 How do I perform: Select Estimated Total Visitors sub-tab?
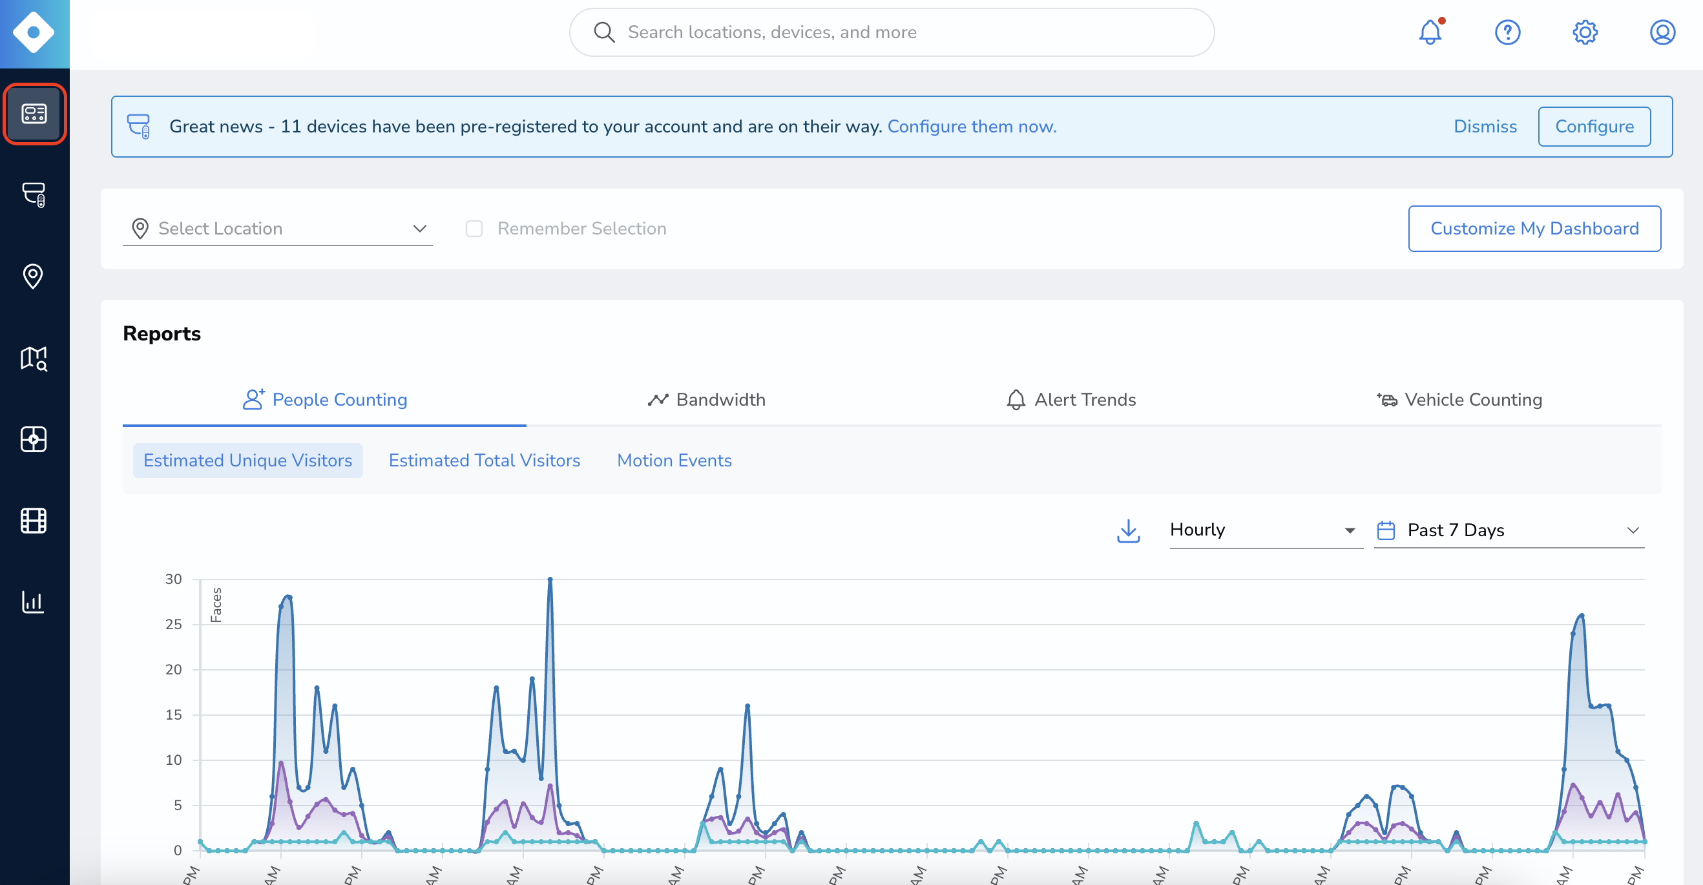485,461
